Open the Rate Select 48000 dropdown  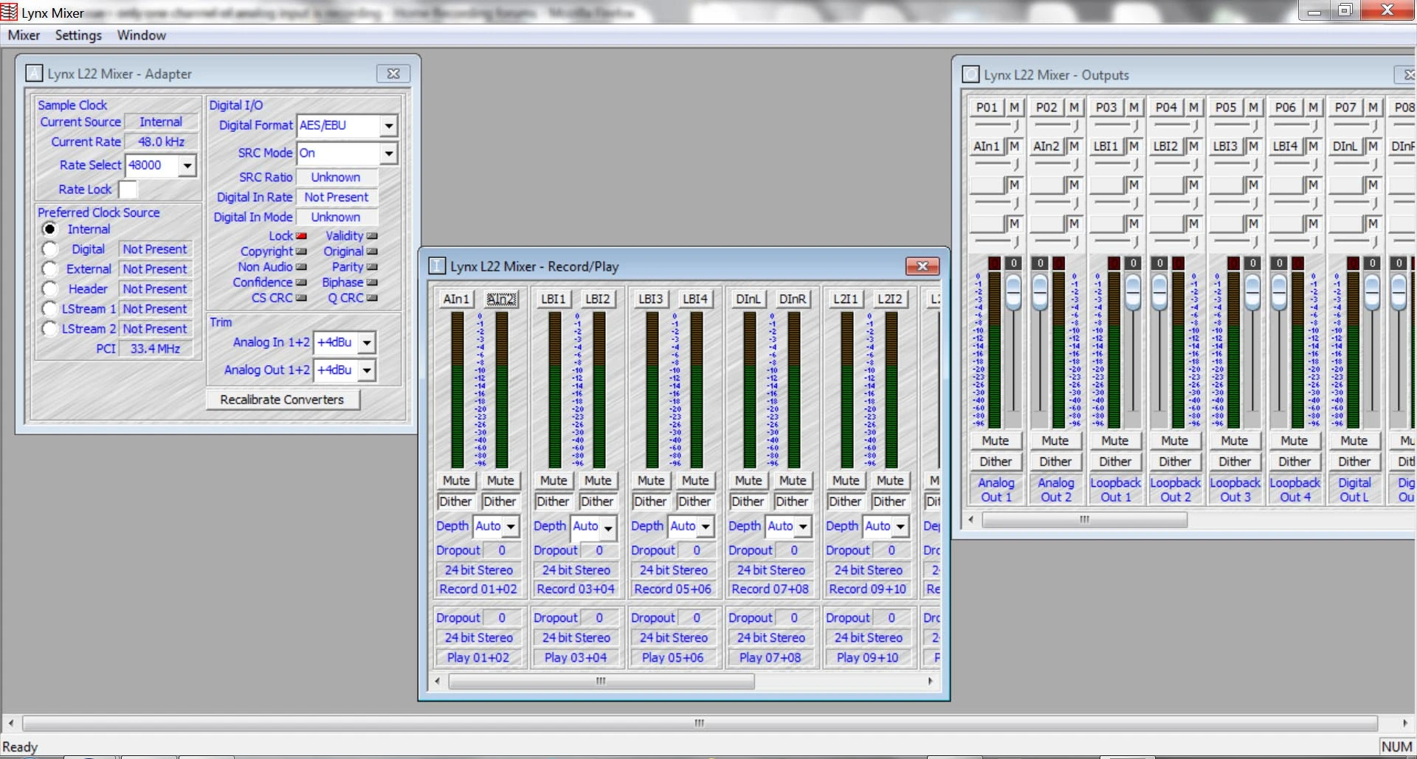pos(187,165)
